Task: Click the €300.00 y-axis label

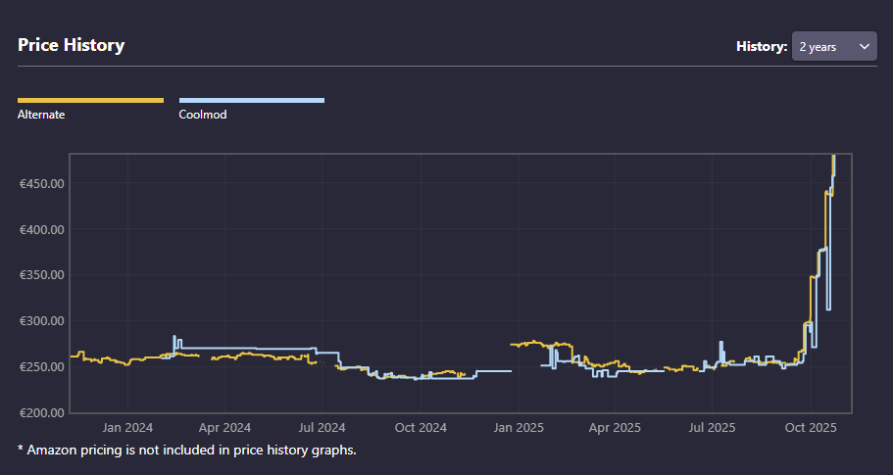Action: 42,321
